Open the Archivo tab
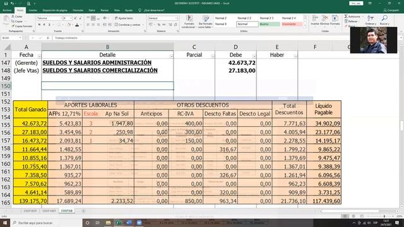404x227 pixels. point(7,10)
